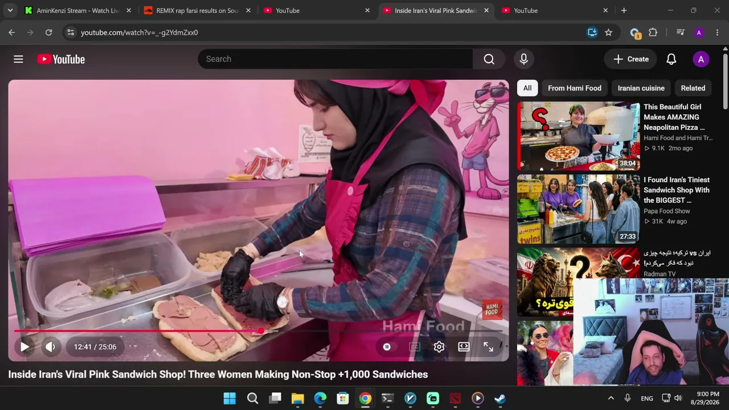
Task: Click the 12:41 / 25:06 time display
Action: [x=95, y=347]
